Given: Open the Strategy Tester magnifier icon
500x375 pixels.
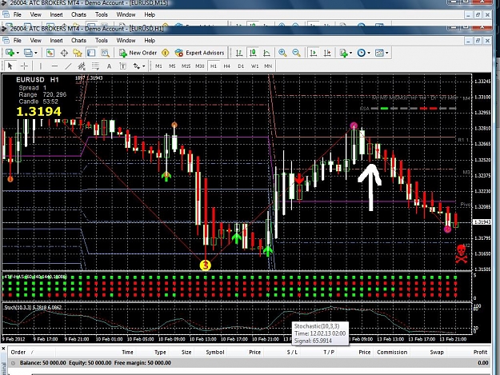Looking at the screenshot, I should (x=106, y=53).
